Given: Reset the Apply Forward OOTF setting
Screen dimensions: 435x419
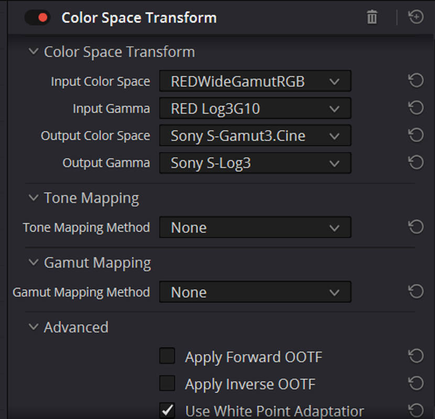Looking at the screenshot, I should coord(416,356).
